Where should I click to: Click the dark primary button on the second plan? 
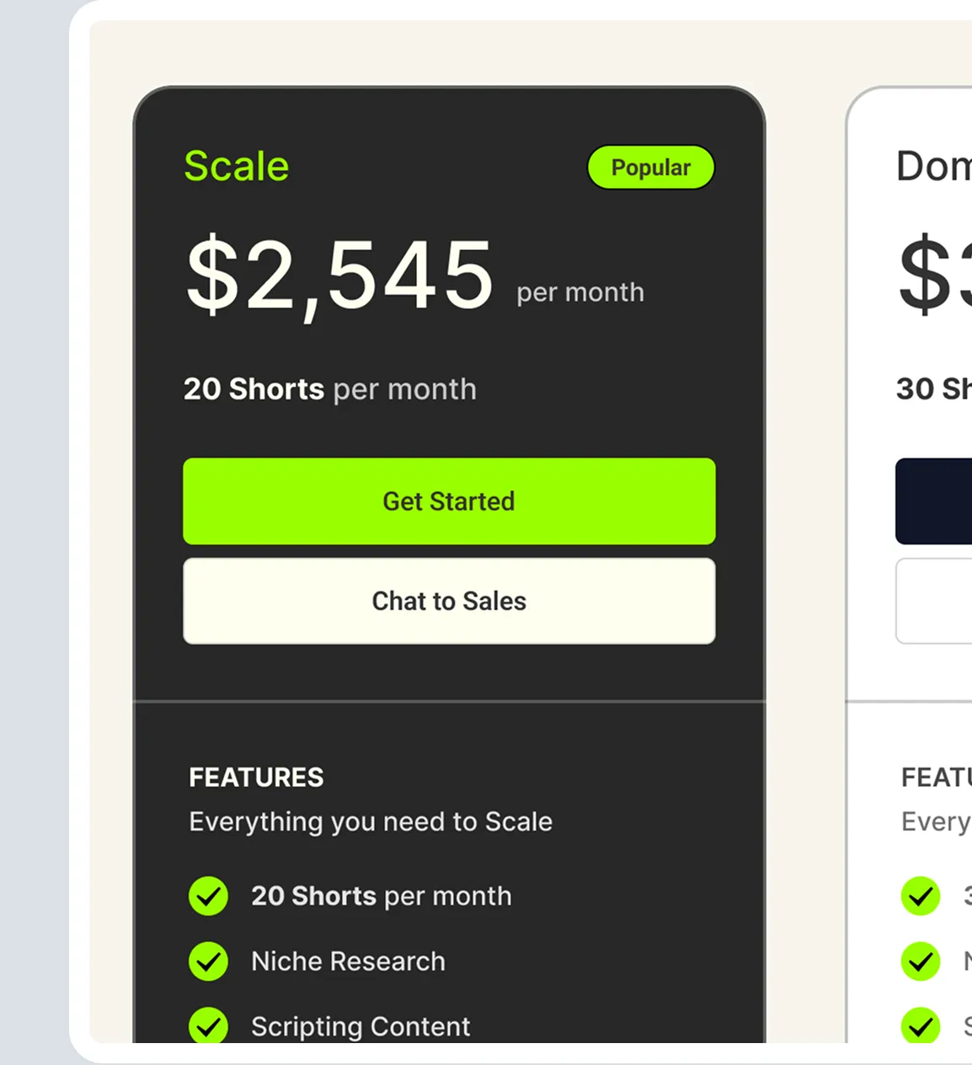pyautogui.click(x=934, y=501)
